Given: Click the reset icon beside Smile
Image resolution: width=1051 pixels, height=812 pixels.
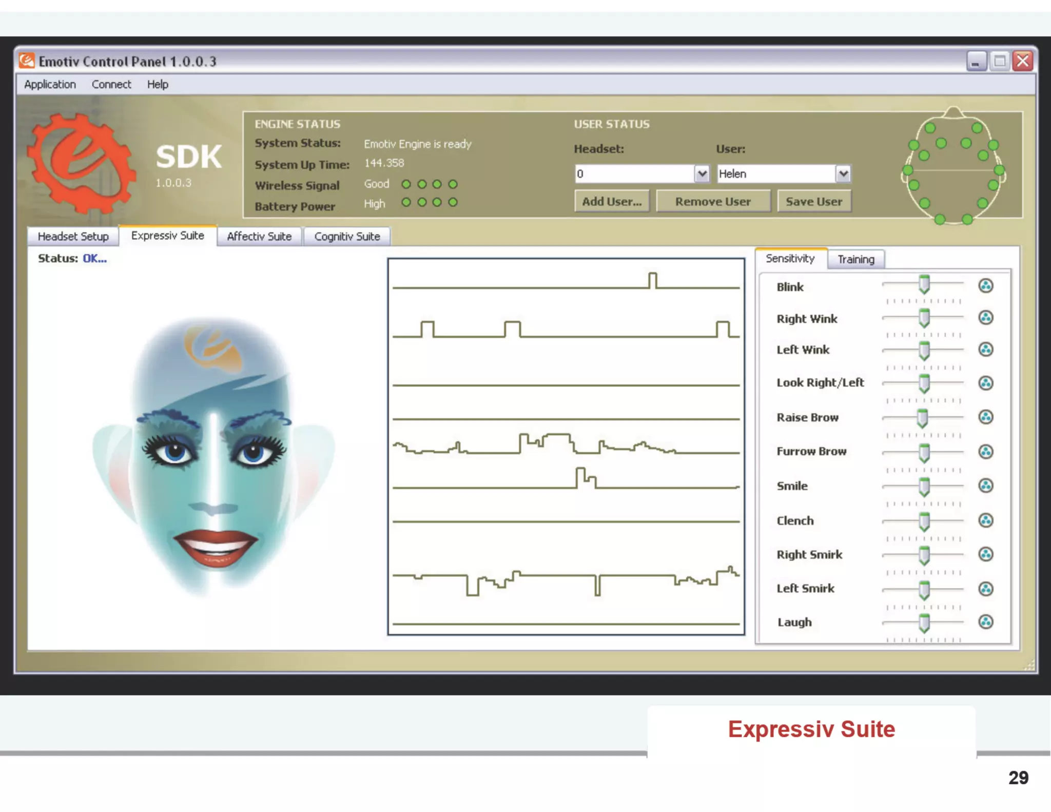Looking at the screenshot, I should (x=985, y=486).
